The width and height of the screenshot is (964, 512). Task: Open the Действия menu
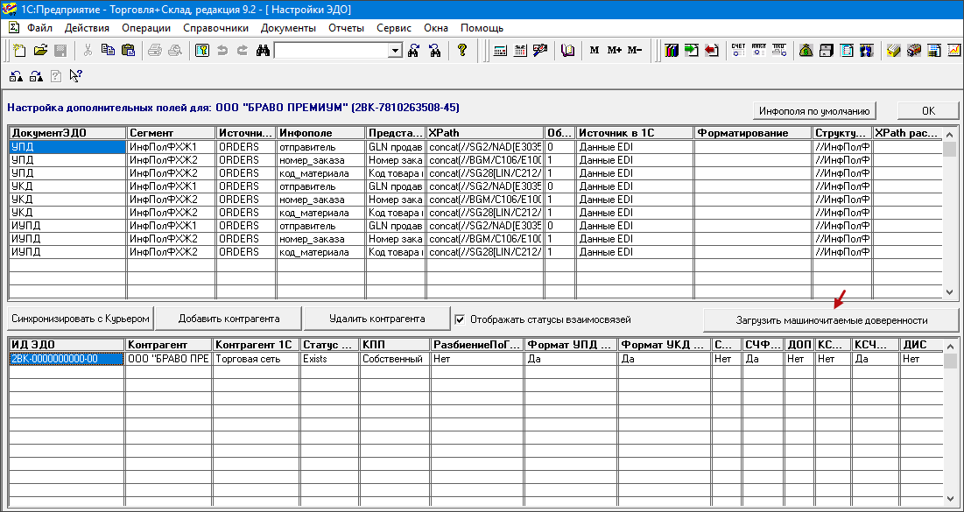(87, 28)
